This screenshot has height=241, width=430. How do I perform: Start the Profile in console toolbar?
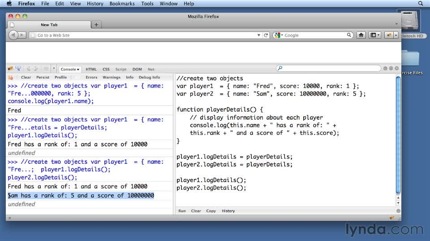(60, 77)
